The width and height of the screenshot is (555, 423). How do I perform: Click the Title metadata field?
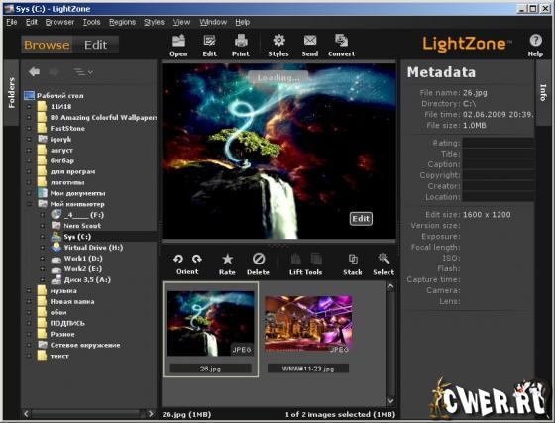click(x=498, y=154)
